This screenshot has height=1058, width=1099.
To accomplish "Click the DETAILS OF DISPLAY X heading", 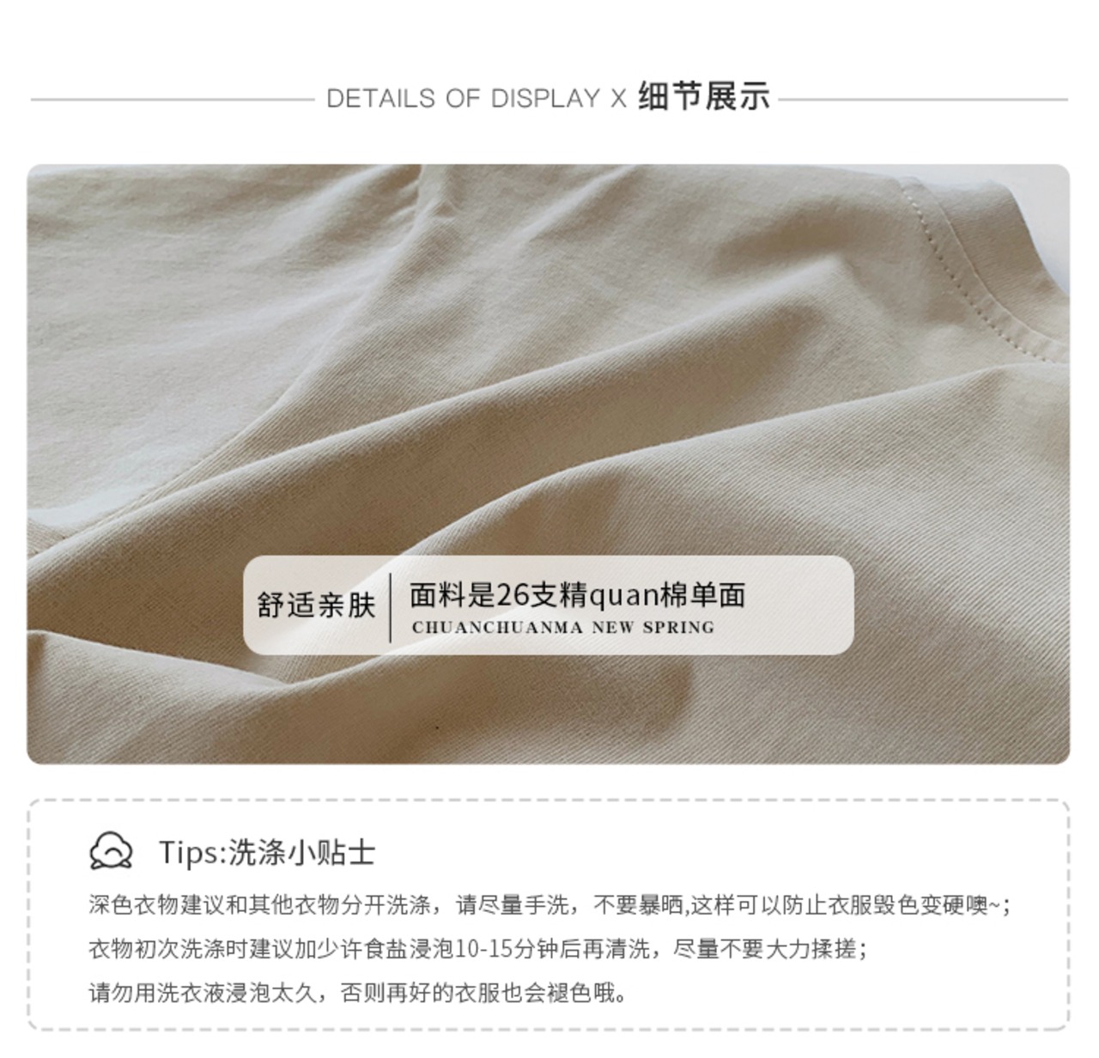I will (x=477, y=98).
